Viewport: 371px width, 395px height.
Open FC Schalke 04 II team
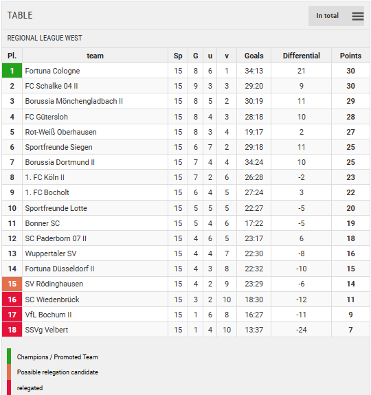[52, 86]
